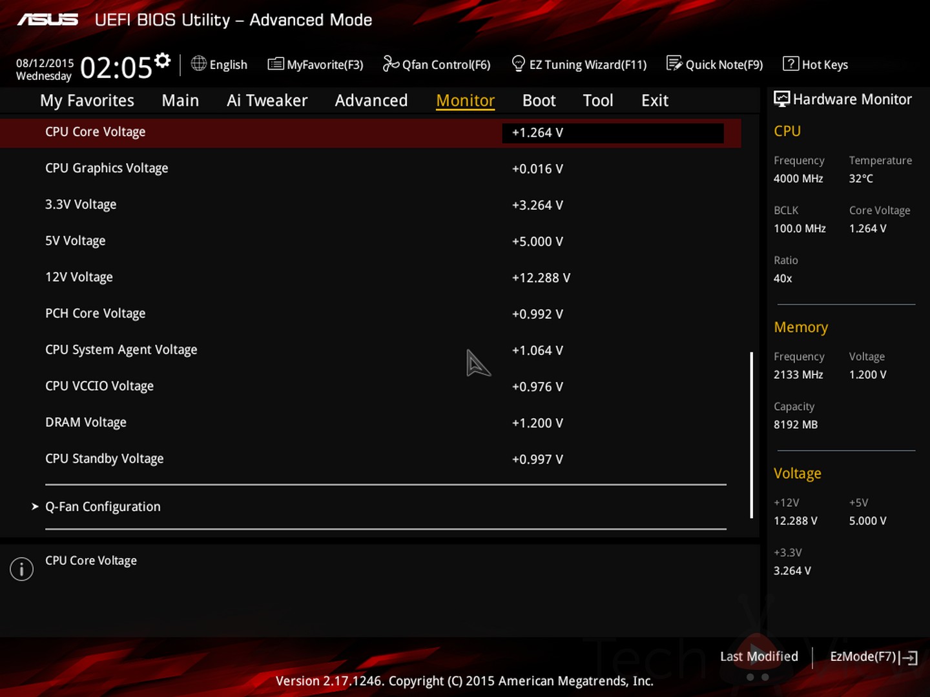Click the Quick Note notepad icon
Image resolution: width=930 pixels, height=697 pixels.
click(674, 63)
